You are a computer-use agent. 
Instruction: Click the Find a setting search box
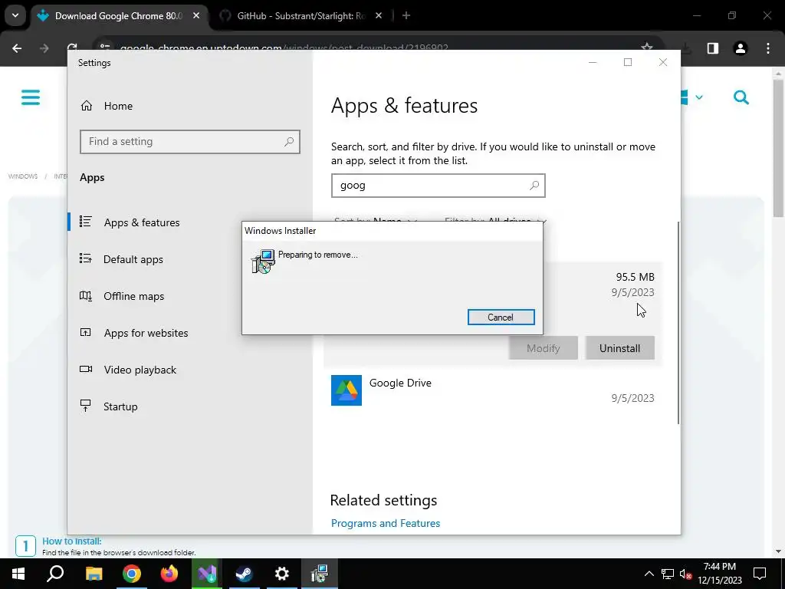(x=190, y=142)
